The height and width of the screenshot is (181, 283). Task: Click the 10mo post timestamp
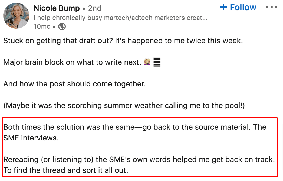point(42,26)
